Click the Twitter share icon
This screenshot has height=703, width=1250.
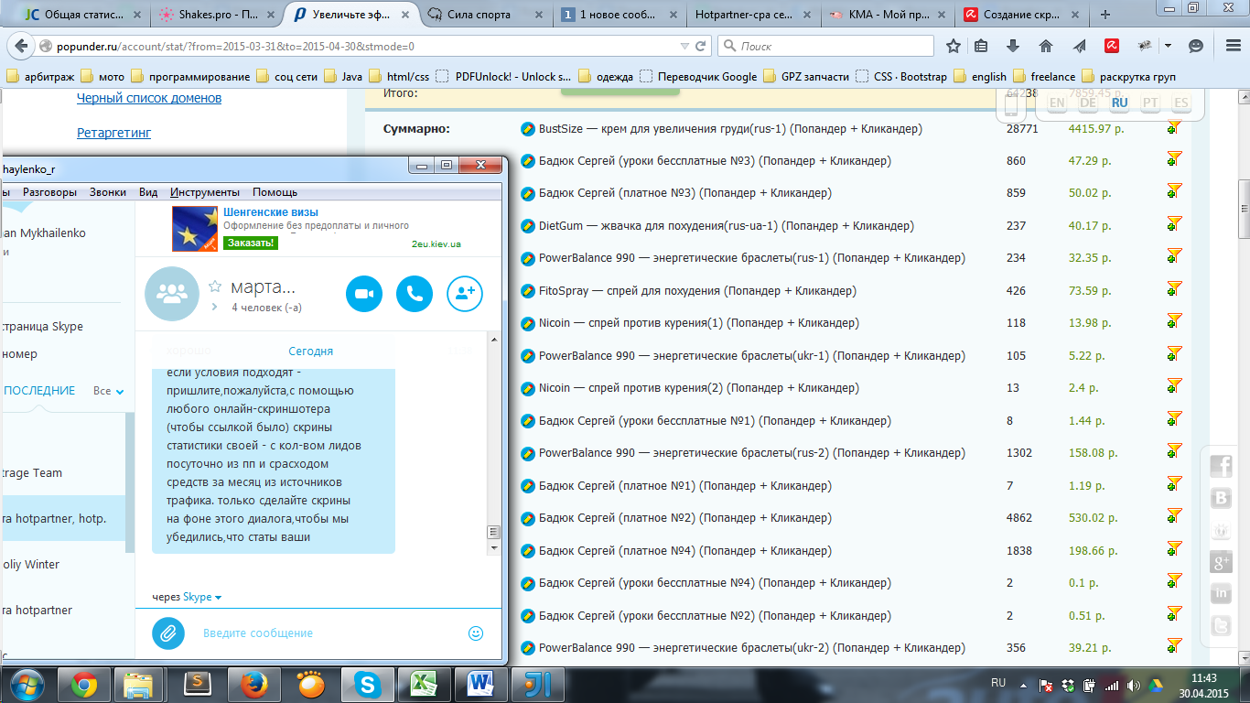pos(1221,626)
